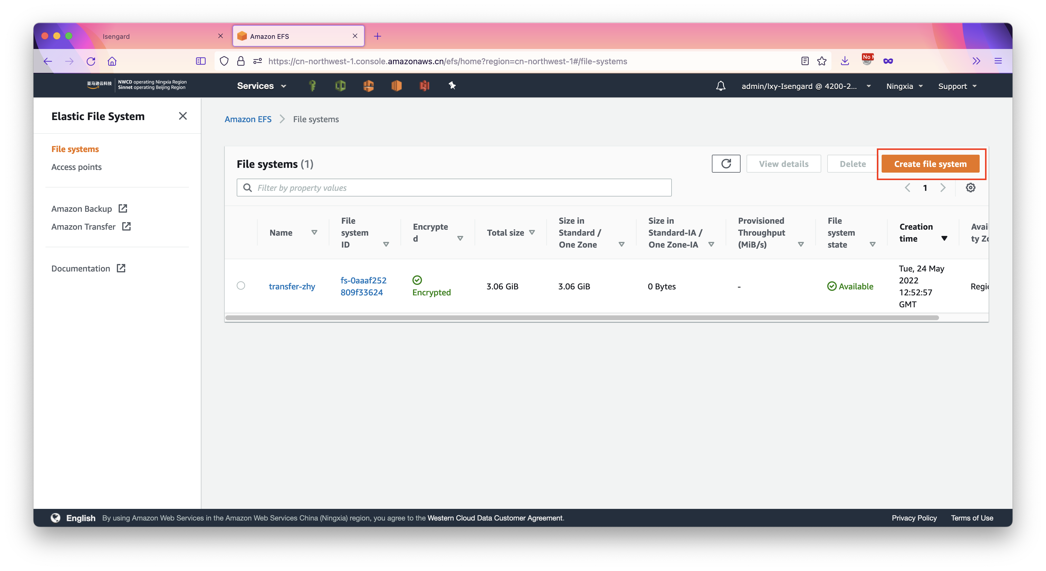This screenshot has width=1046, height=571.
Task: Bookmark this page with the star icon
Action: tap(822, 61)
